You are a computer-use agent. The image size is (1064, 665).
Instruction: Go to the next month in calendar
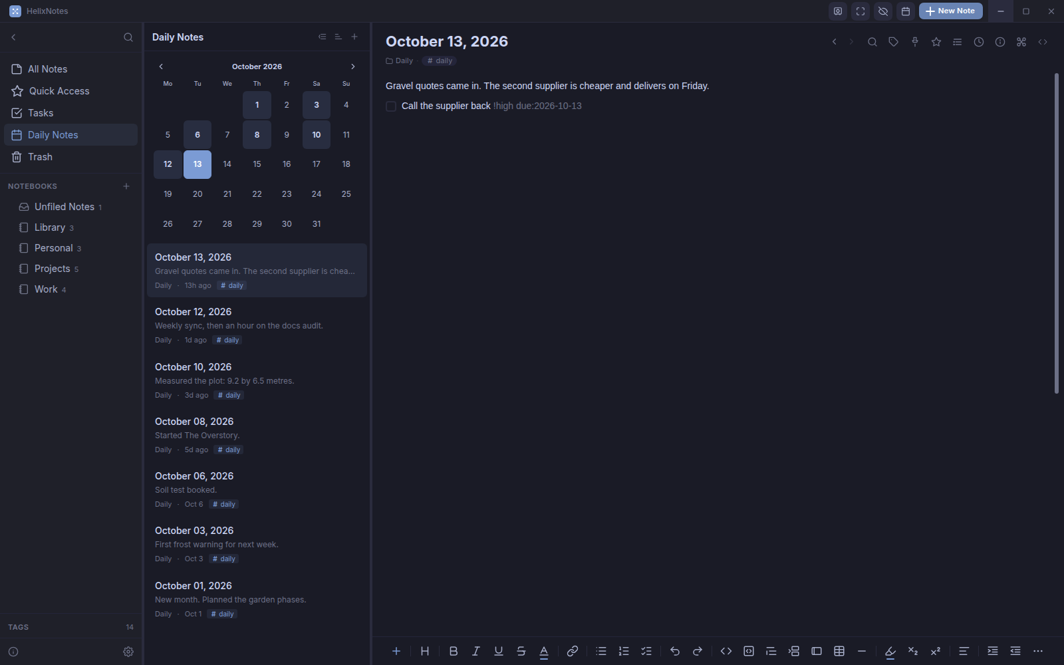point(353,66)
